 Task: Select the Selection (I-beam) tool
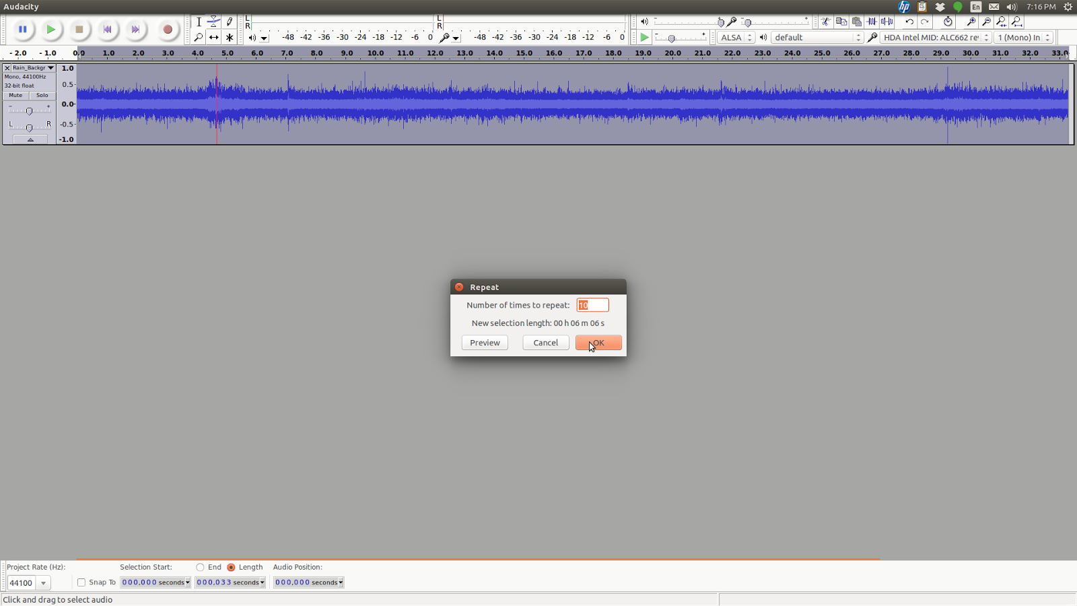tap(199, 22)
